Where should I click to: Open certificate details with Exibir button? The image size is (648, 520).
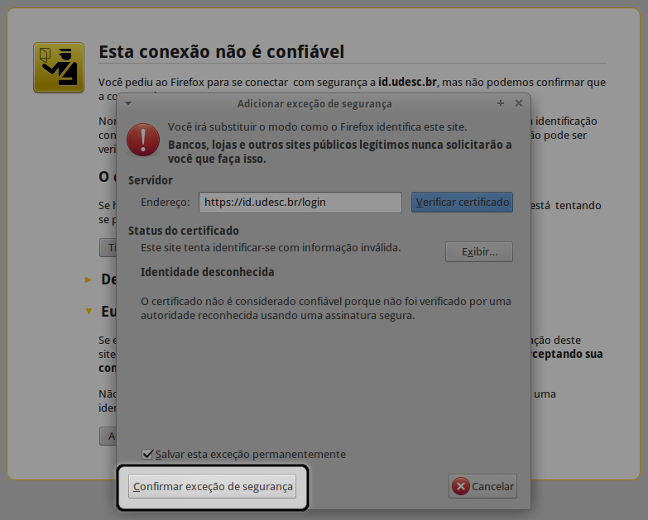[x=478, y=251]
